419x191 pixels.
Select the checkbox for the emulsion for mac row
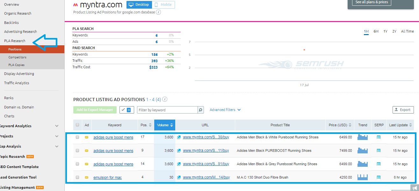coord(77,178)
